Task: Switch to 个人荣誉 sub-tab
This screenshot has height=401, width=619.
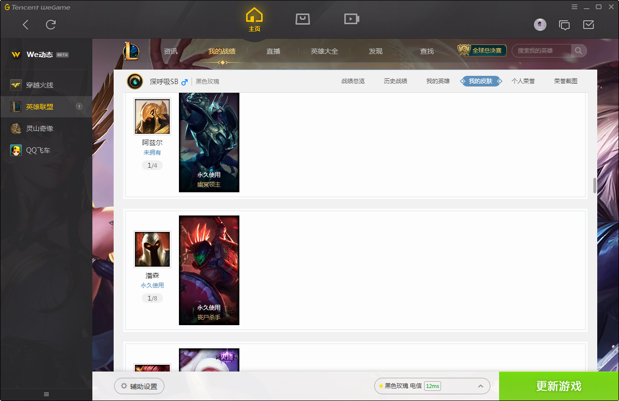Action: [523, 81]
